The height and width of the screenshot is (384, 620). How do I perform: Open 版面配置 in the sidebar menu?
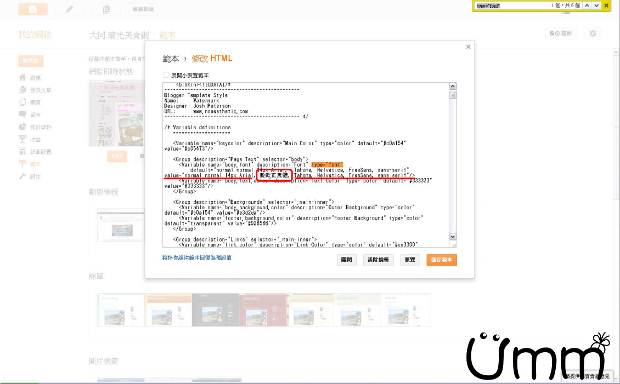tap(41, 152)
